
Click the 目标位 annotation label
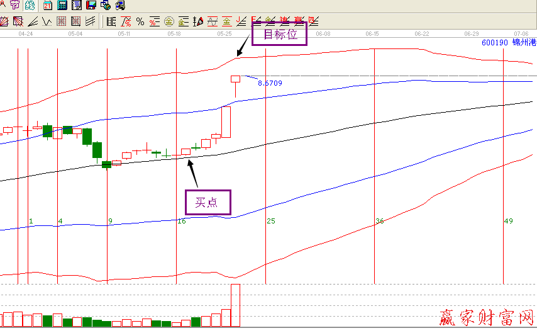pos(279,35)
